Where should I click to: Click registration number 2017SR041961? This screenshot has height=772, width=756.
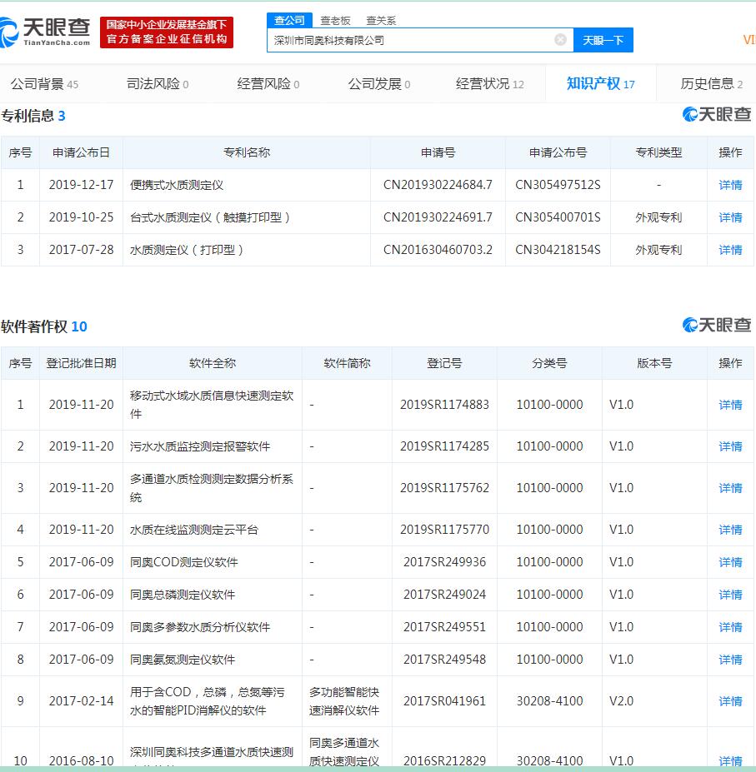pyautogui.click(x=444, y=701)
